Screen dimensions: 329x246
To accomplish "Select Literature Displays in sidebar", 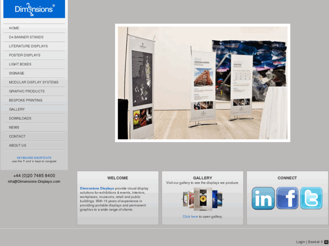I will point(28,46).
